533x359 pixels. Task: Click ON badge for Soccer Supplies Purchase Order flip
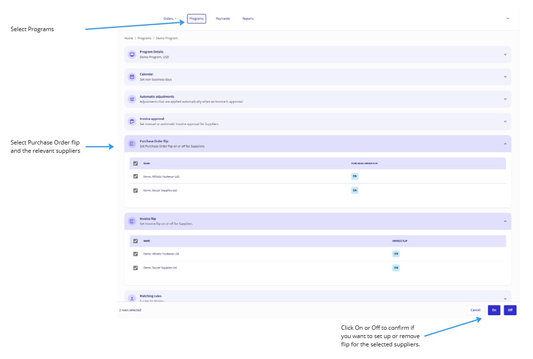pyautogui.click(x=355, y=190)
